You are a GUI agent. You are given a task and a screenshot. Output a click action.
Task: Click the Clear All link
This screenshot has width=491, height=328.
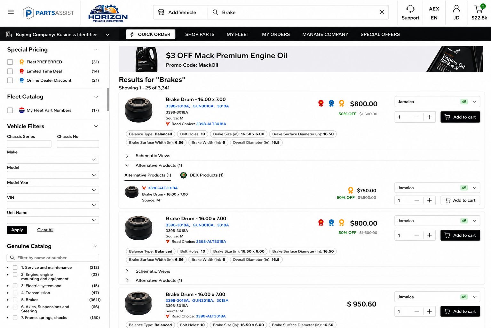pyautogui.click(x=45, y=230)
